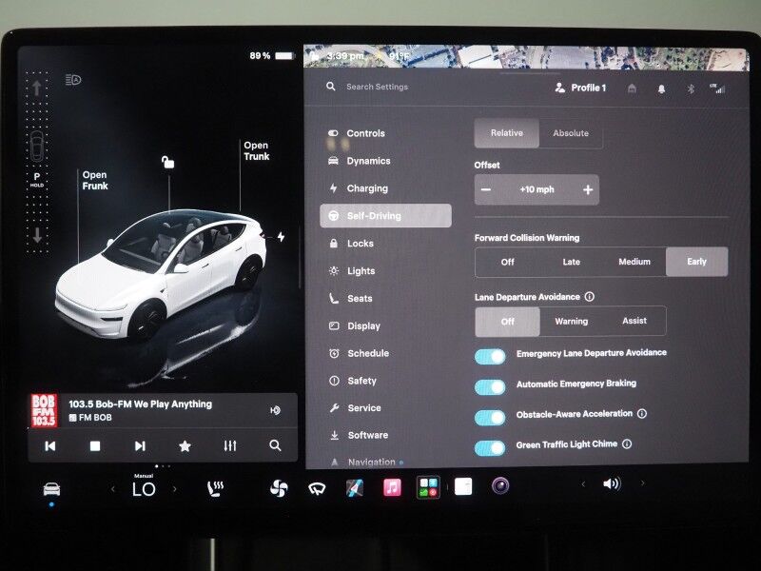Open the Lights settings menu
Image resolution: width=761 pixels, height=571 pixels.
352,271
